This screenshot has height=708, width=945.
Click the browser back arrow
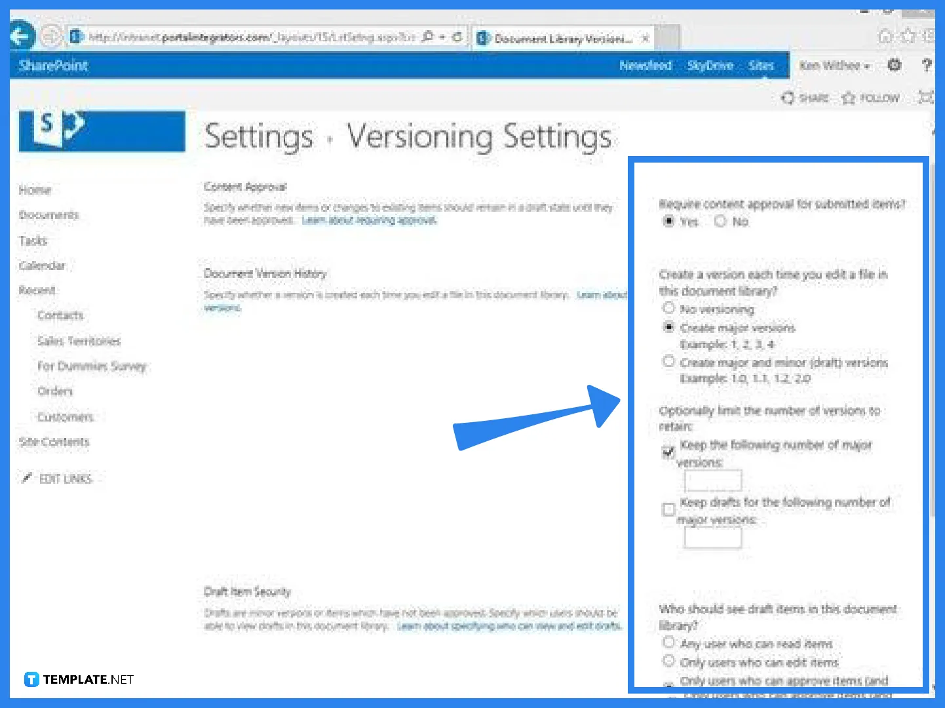[21, 36]
